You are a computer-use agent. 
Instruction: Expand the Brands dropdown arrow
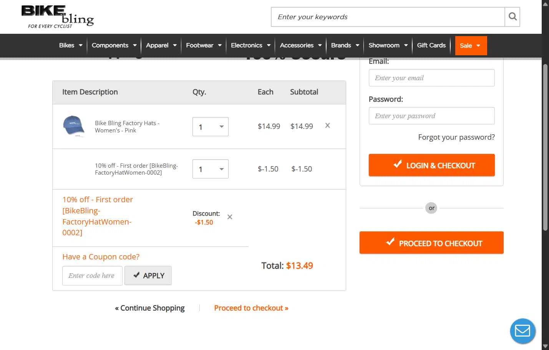357,45
